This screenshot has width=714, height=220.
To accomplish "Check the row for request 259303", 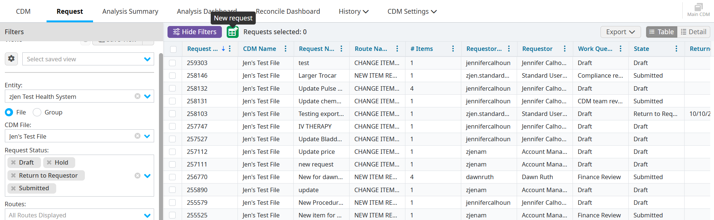I will click(x=172, y=63).
